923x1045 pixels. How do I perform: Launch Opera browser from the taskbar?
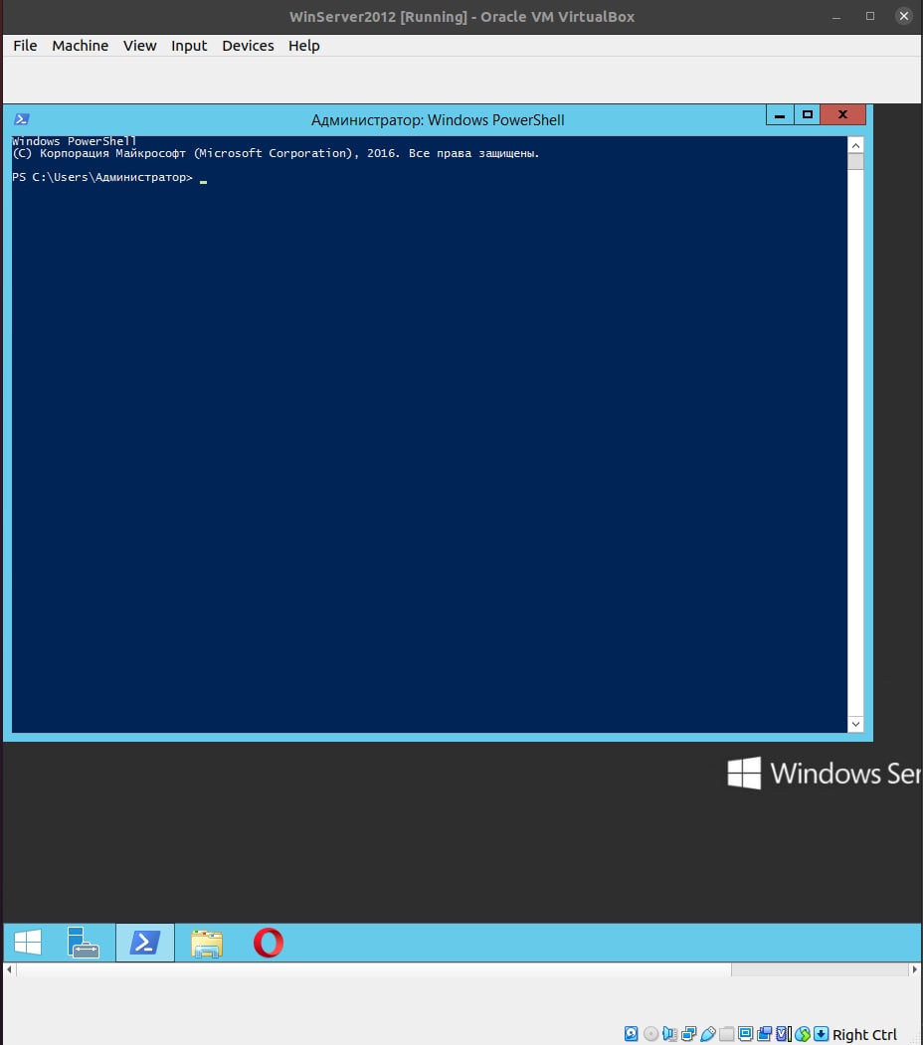269,943
